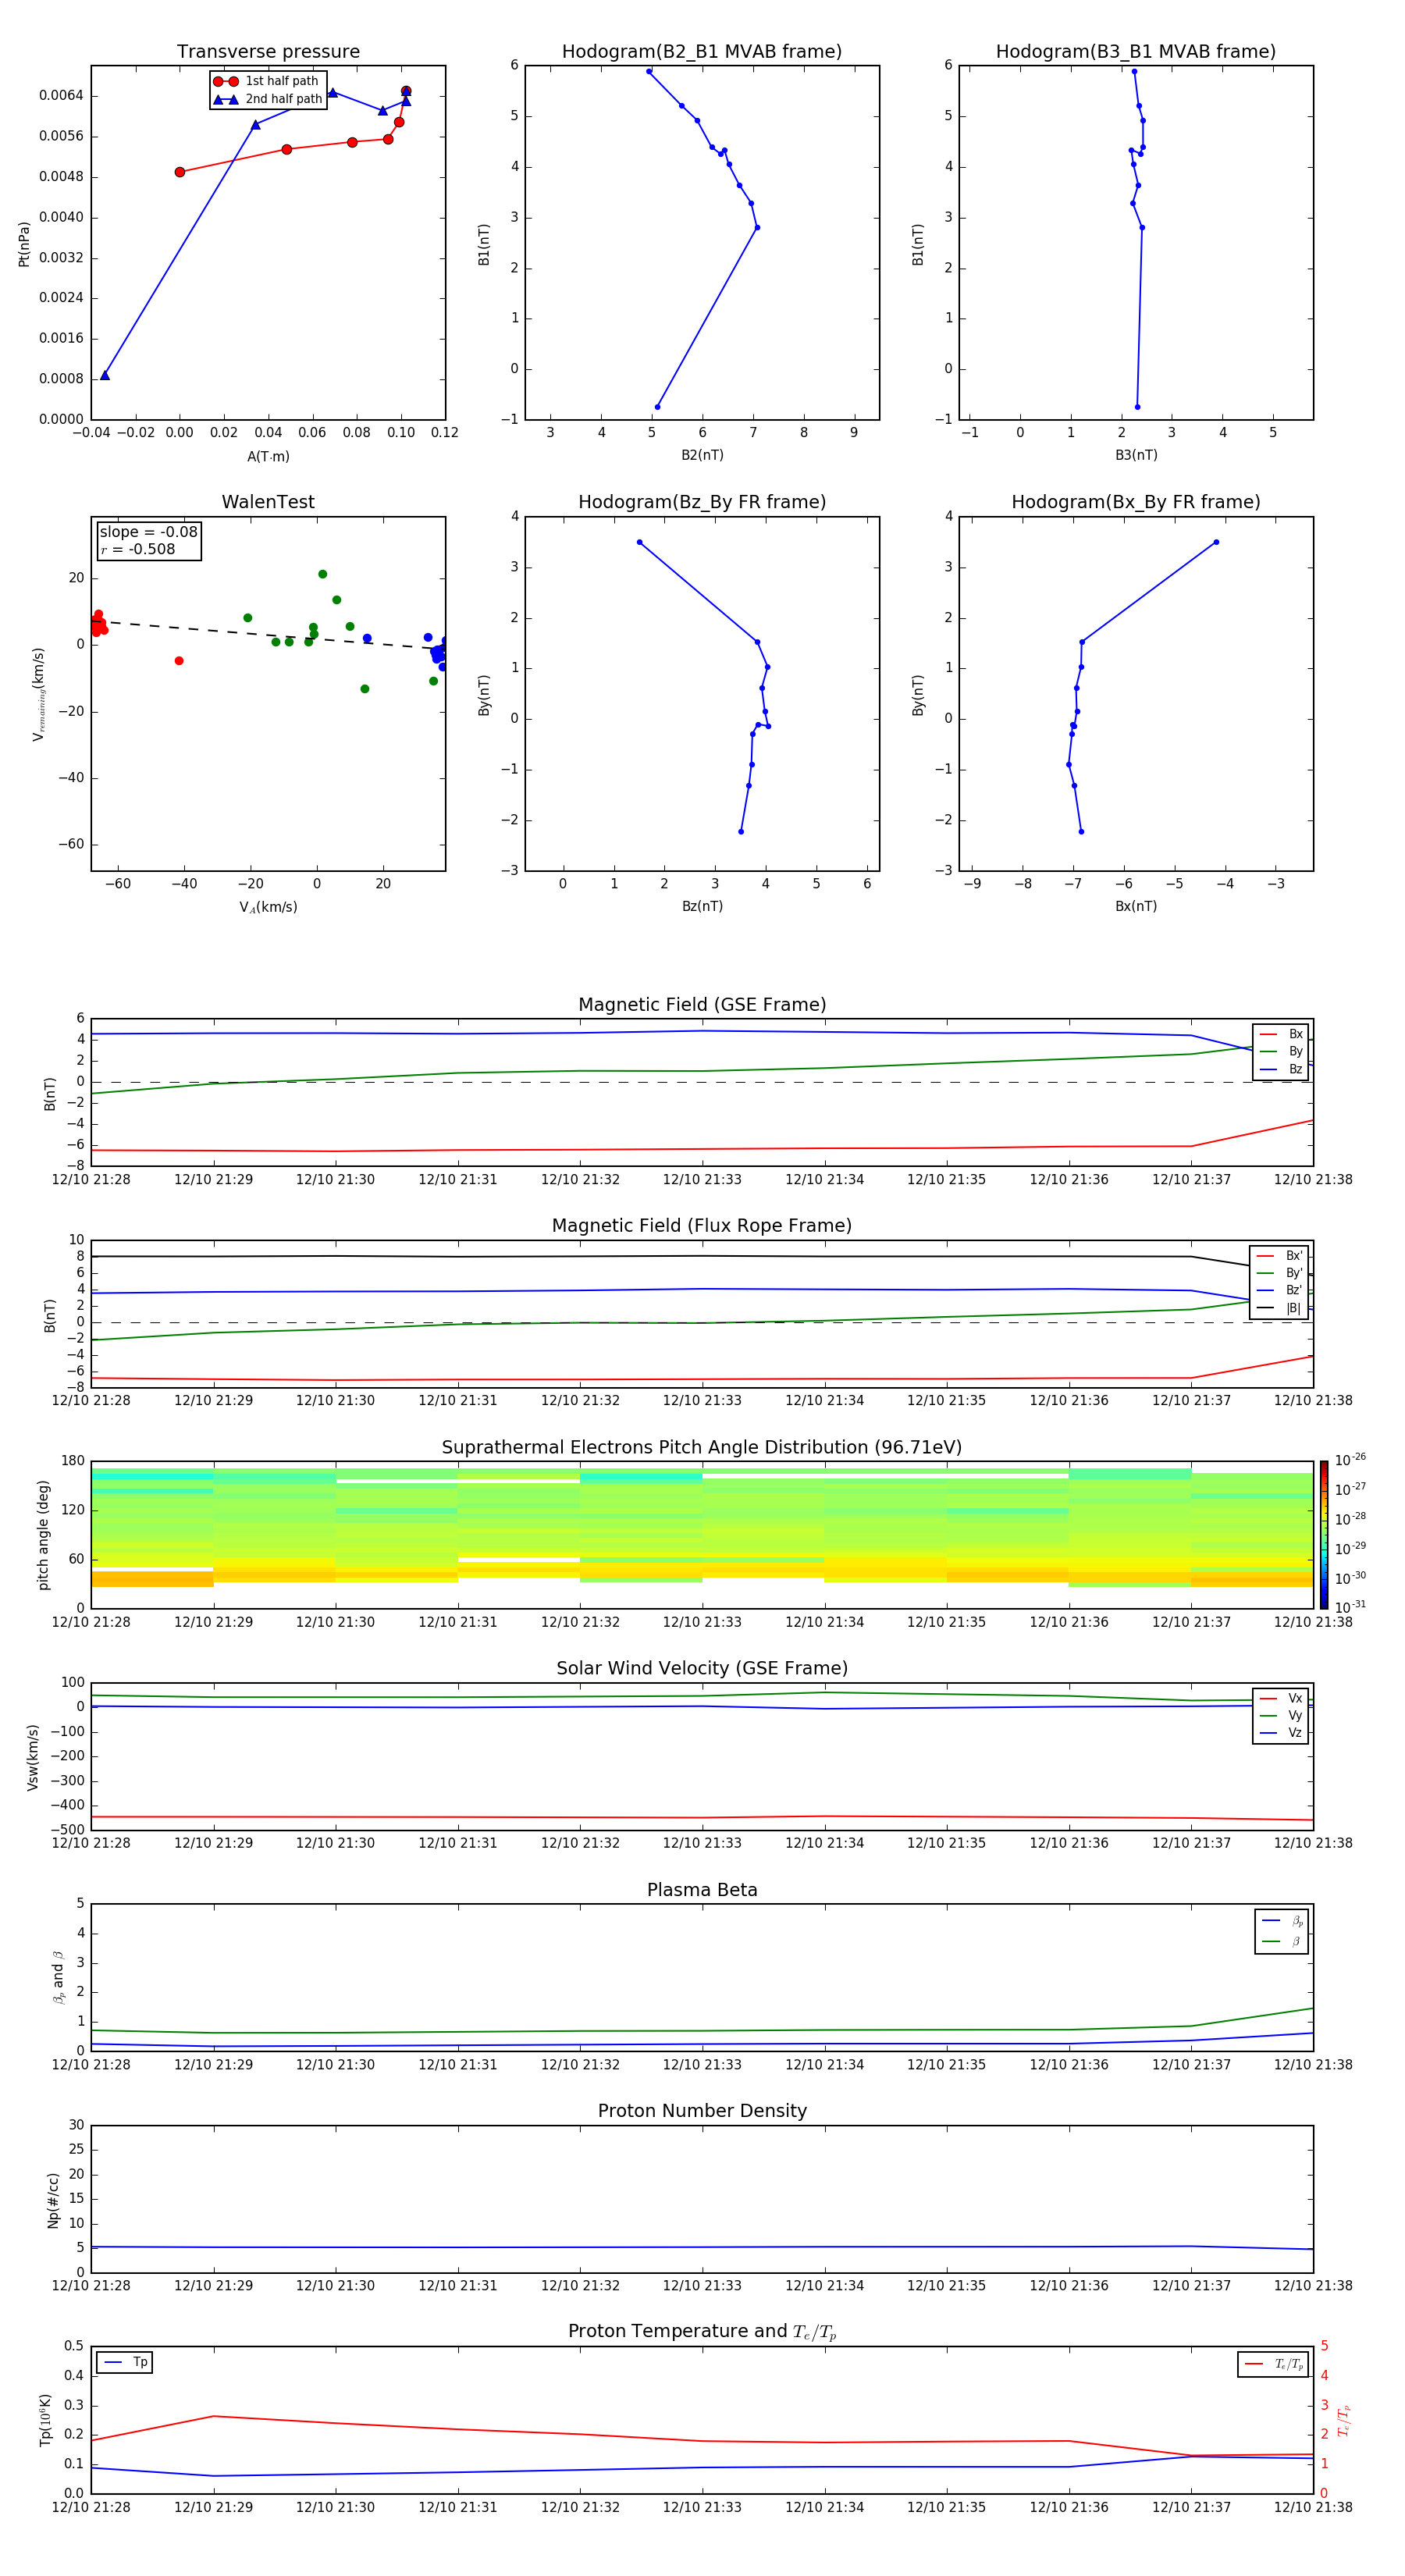This screenshot has width=1405, height=2576.
Task: Click the 'Np(#/cc)' axis label
Action: click(x=53, y=2200)
